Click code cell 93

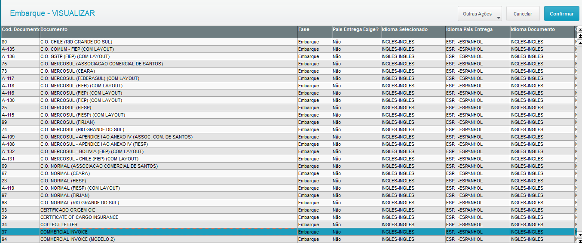tap(20, 210)
